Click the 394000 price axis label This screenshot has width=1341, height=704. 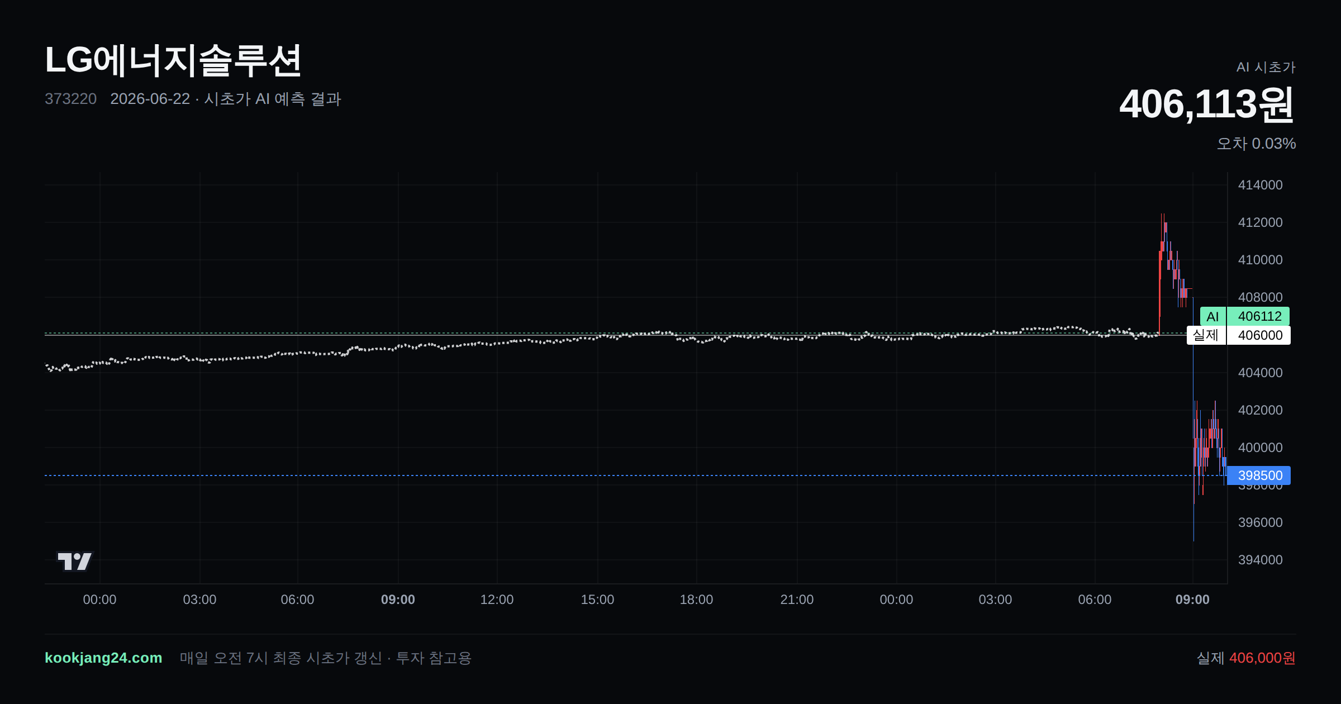(1261, 560)
